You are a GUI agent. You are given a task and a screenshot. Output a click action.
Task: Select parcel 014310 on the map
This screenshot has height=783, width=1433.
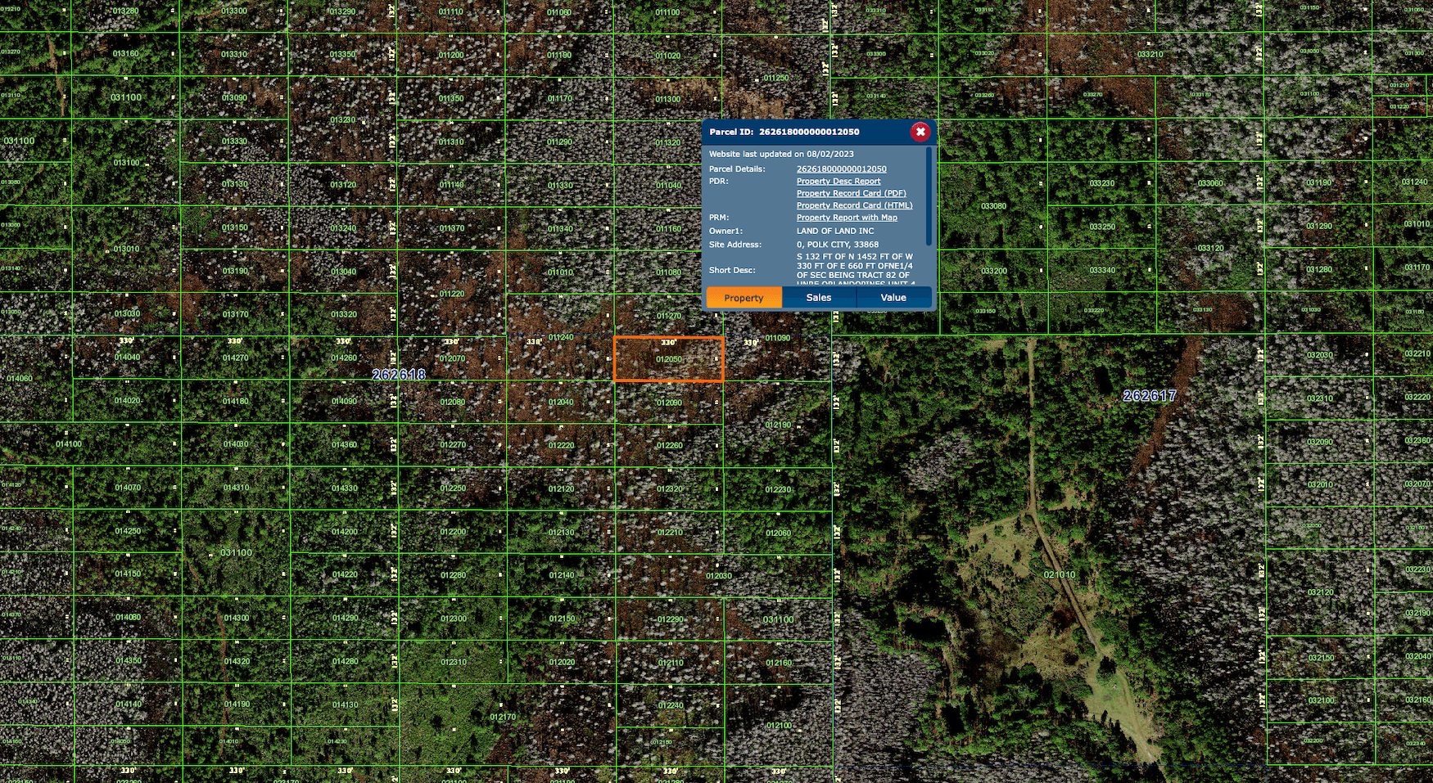pyautogui.click(x=236, y=488)
